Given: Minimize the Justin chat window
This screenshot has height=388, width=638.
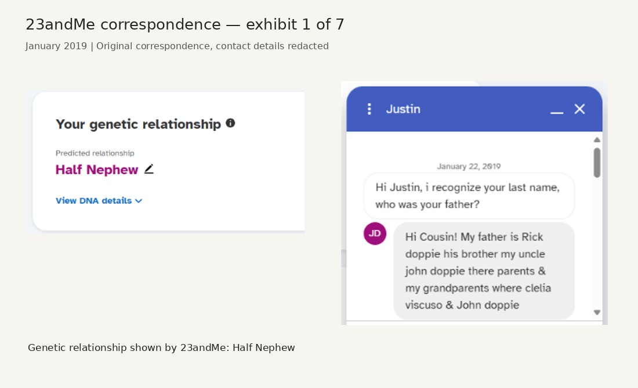Looking at the screenshot, I should coord(557,112).
